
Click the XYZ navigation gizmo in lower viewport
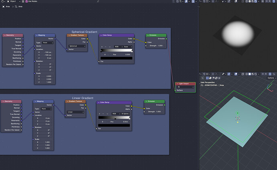pyautogui.click(x=270, y=88)
